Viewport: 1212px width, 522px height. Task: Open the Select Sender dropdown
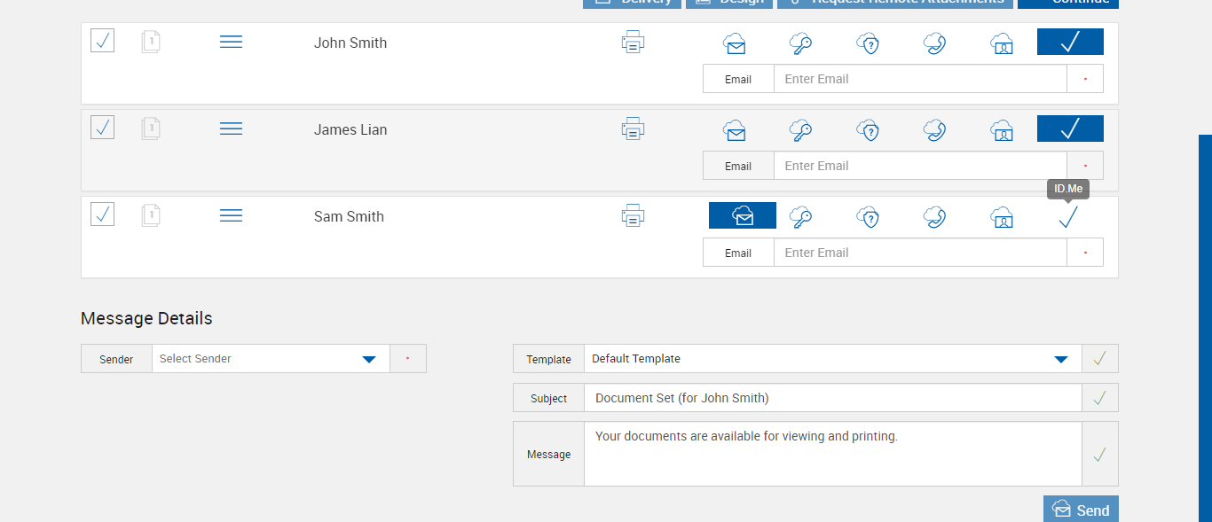(x=271, y=359)
